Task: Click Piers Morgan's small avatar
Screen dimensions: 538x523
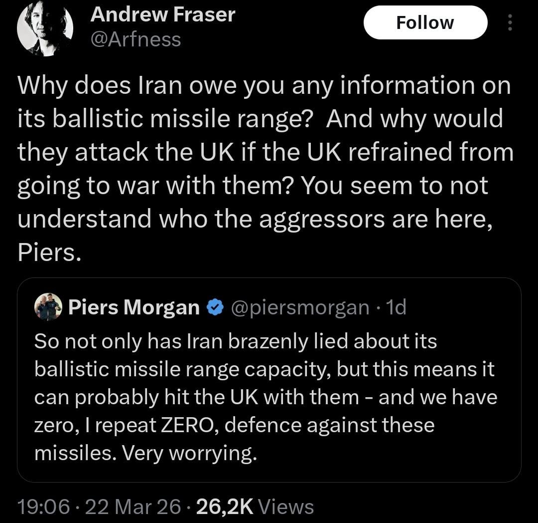Action: coord(48,306)
